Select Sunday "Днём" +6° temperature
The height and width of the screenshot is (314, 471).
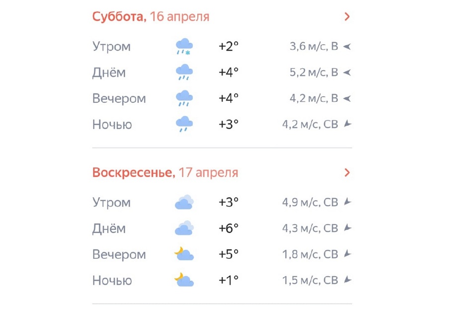pyautogui.click(x=229, y=228)
